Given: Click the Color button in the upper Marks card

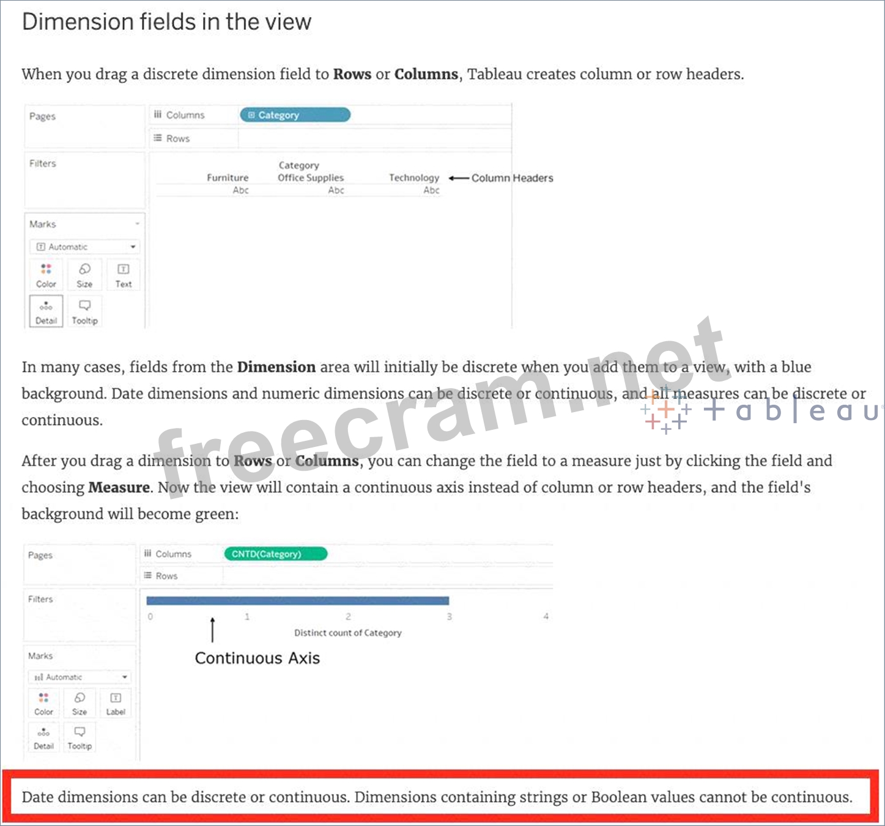Looking at the screenshot, I should click(x=46, y=275).
